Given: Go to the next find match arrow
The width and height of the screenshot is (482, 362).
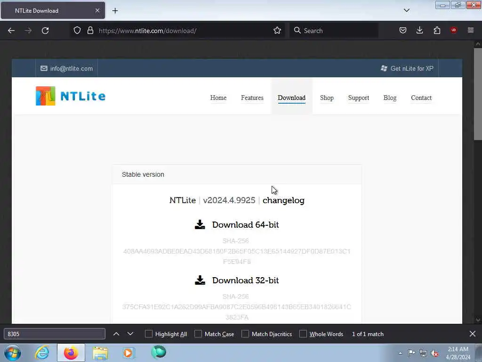Looking at the screenshot, I should [x=130, y=334].
